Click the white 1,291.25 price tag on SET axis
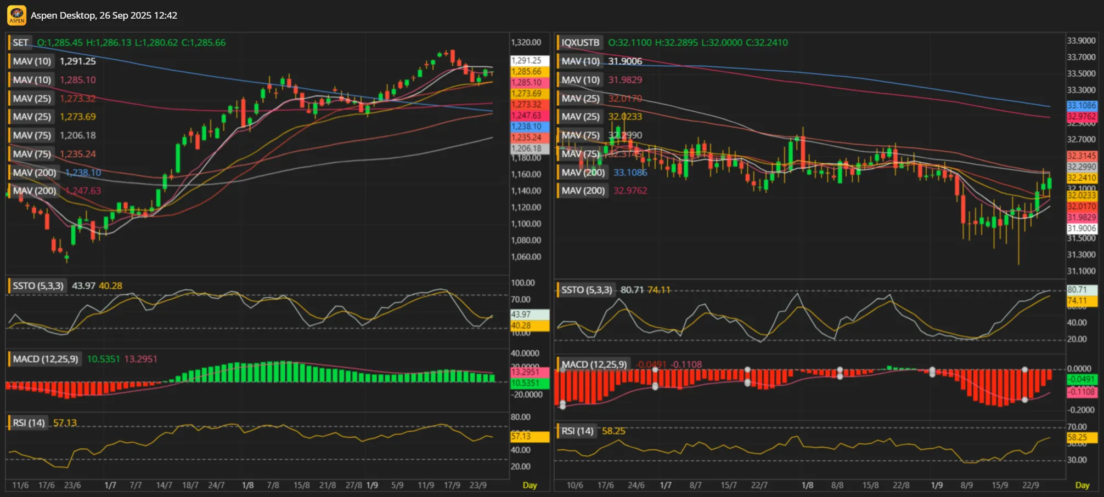This screenshot has height=497, width=1104. tap(529, 61)
